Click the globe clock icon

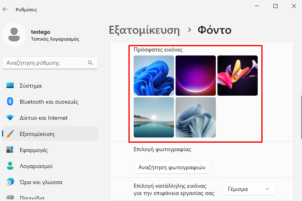(x=10, y=182)
